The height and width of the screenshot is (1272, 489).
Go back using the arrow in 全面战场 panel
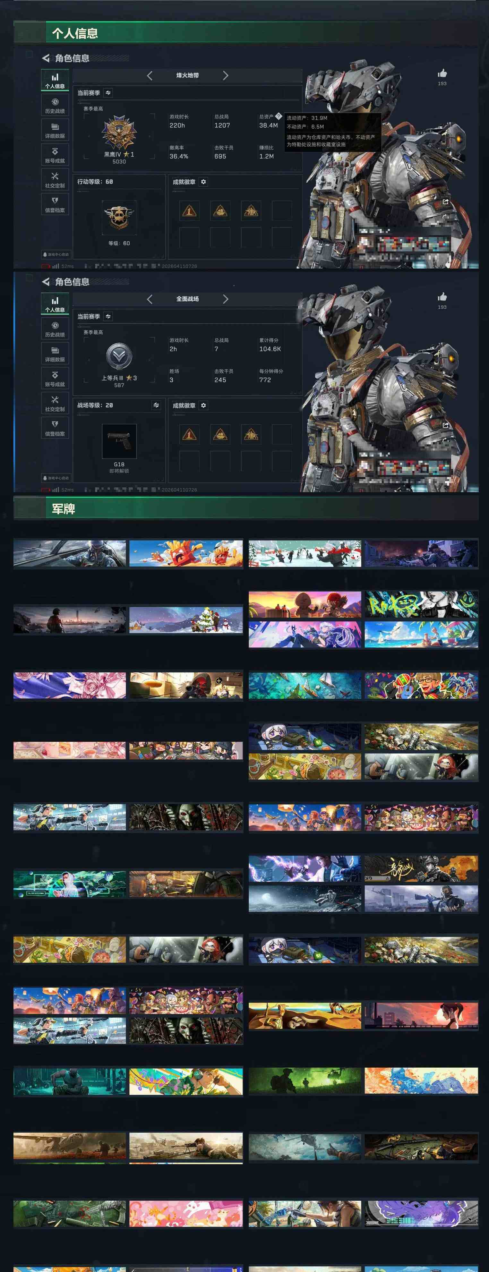(46, 282)
